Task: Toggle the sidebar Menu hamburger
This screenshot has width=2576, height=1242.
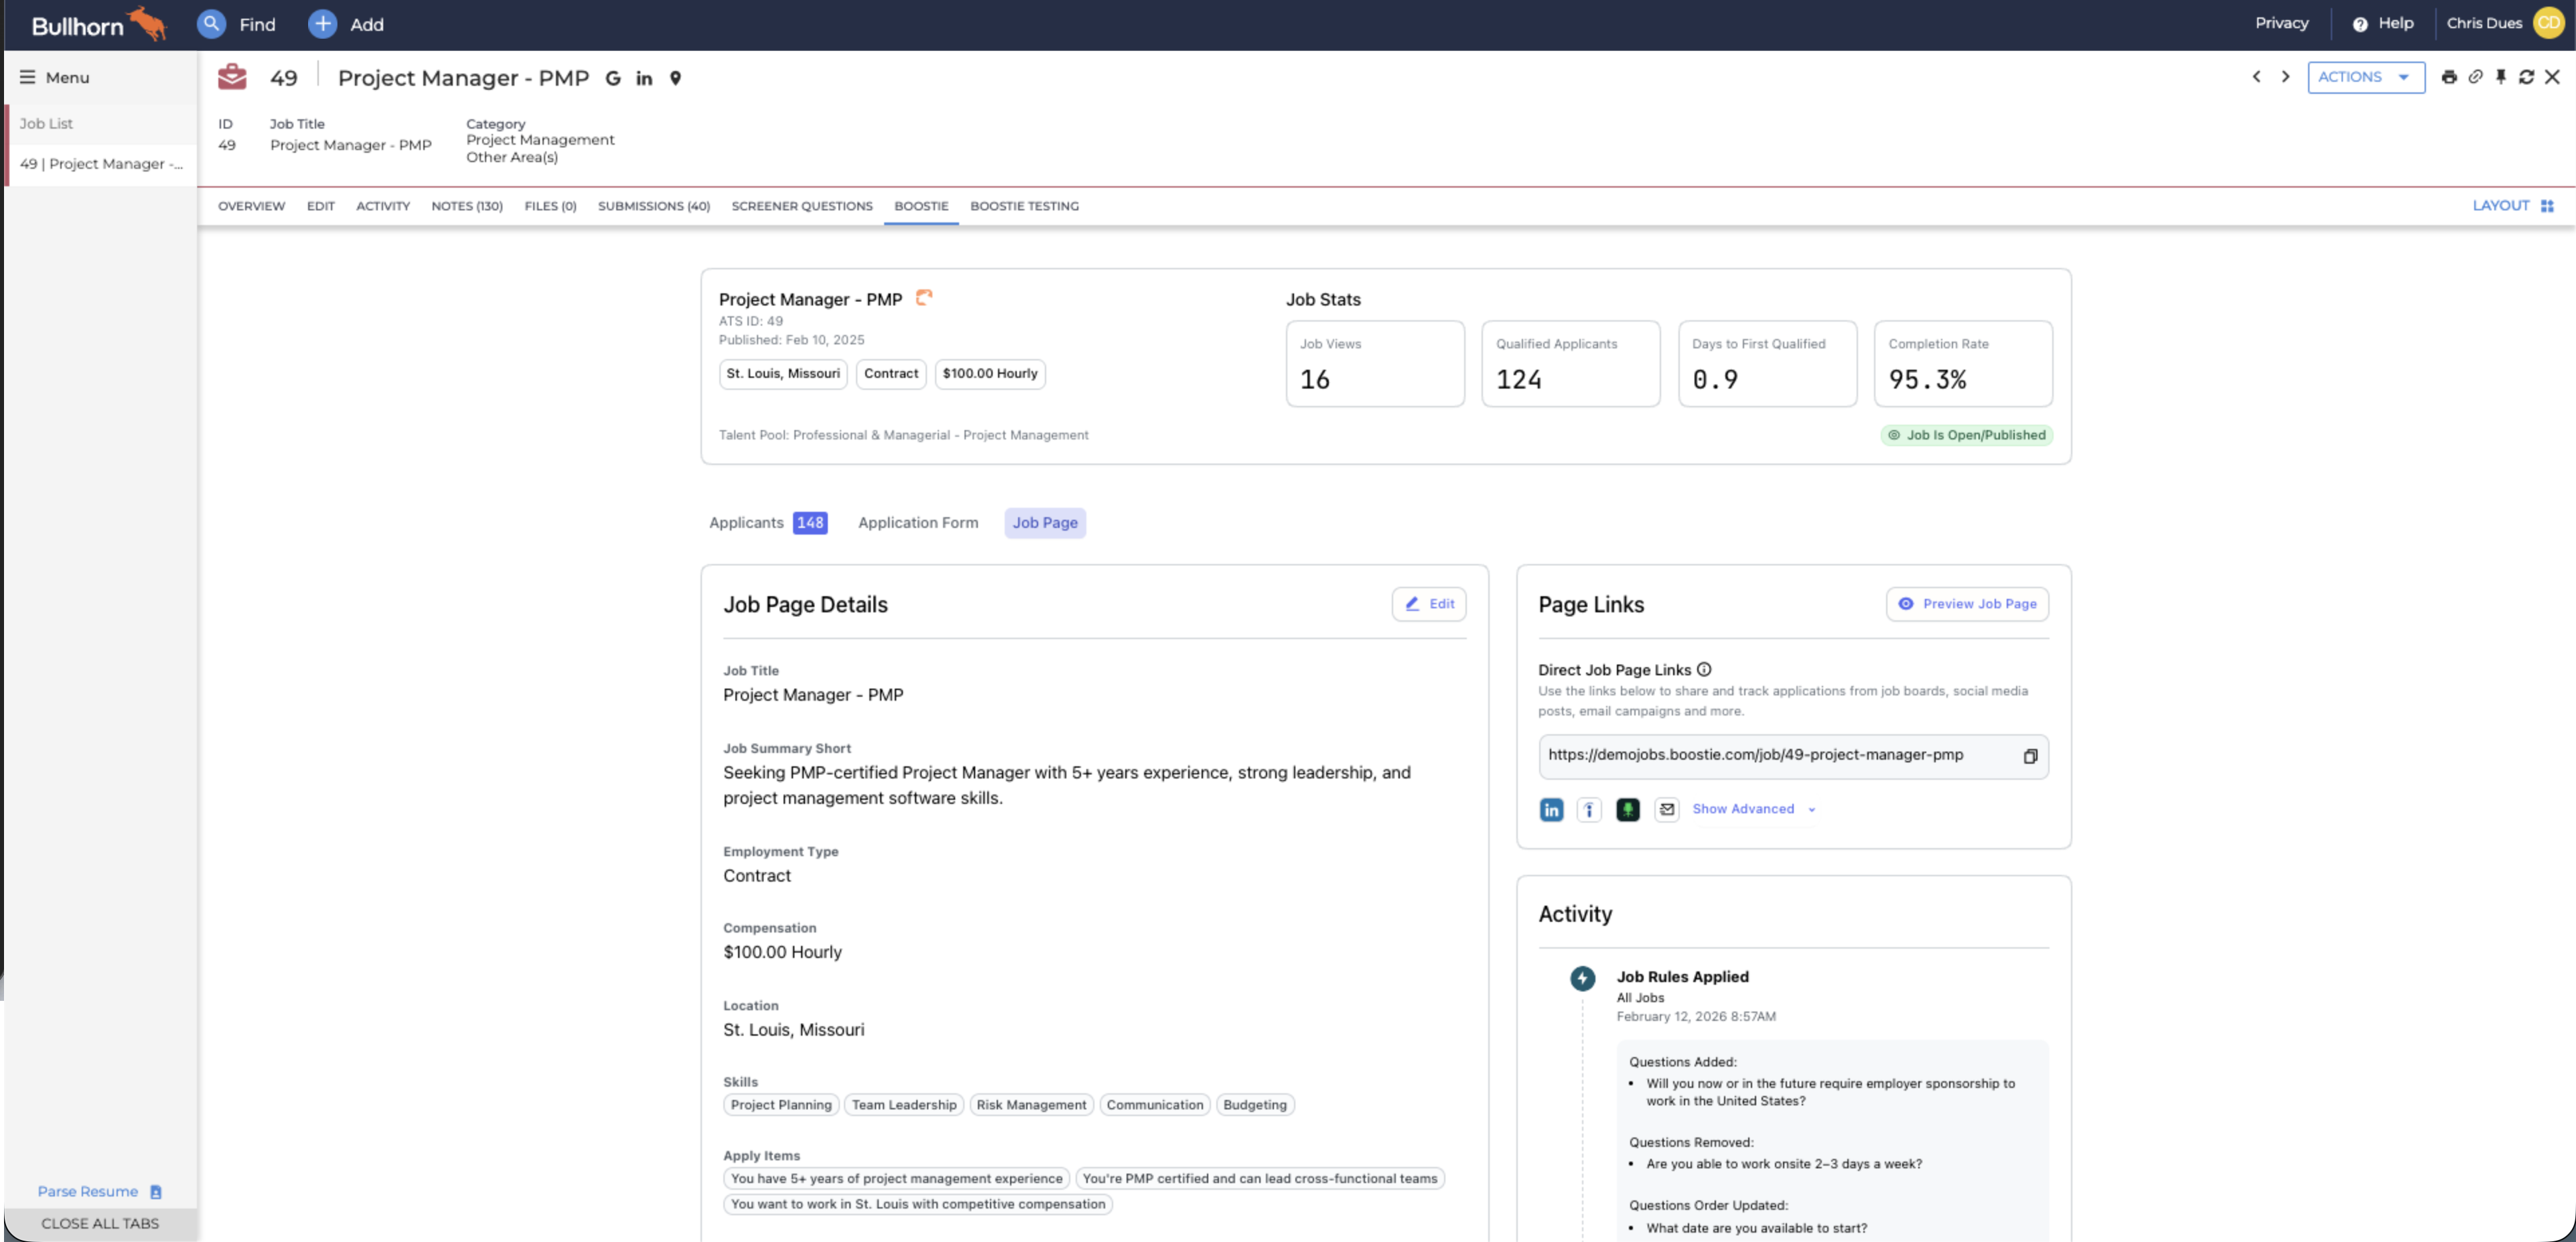Action: coord(27,77)
